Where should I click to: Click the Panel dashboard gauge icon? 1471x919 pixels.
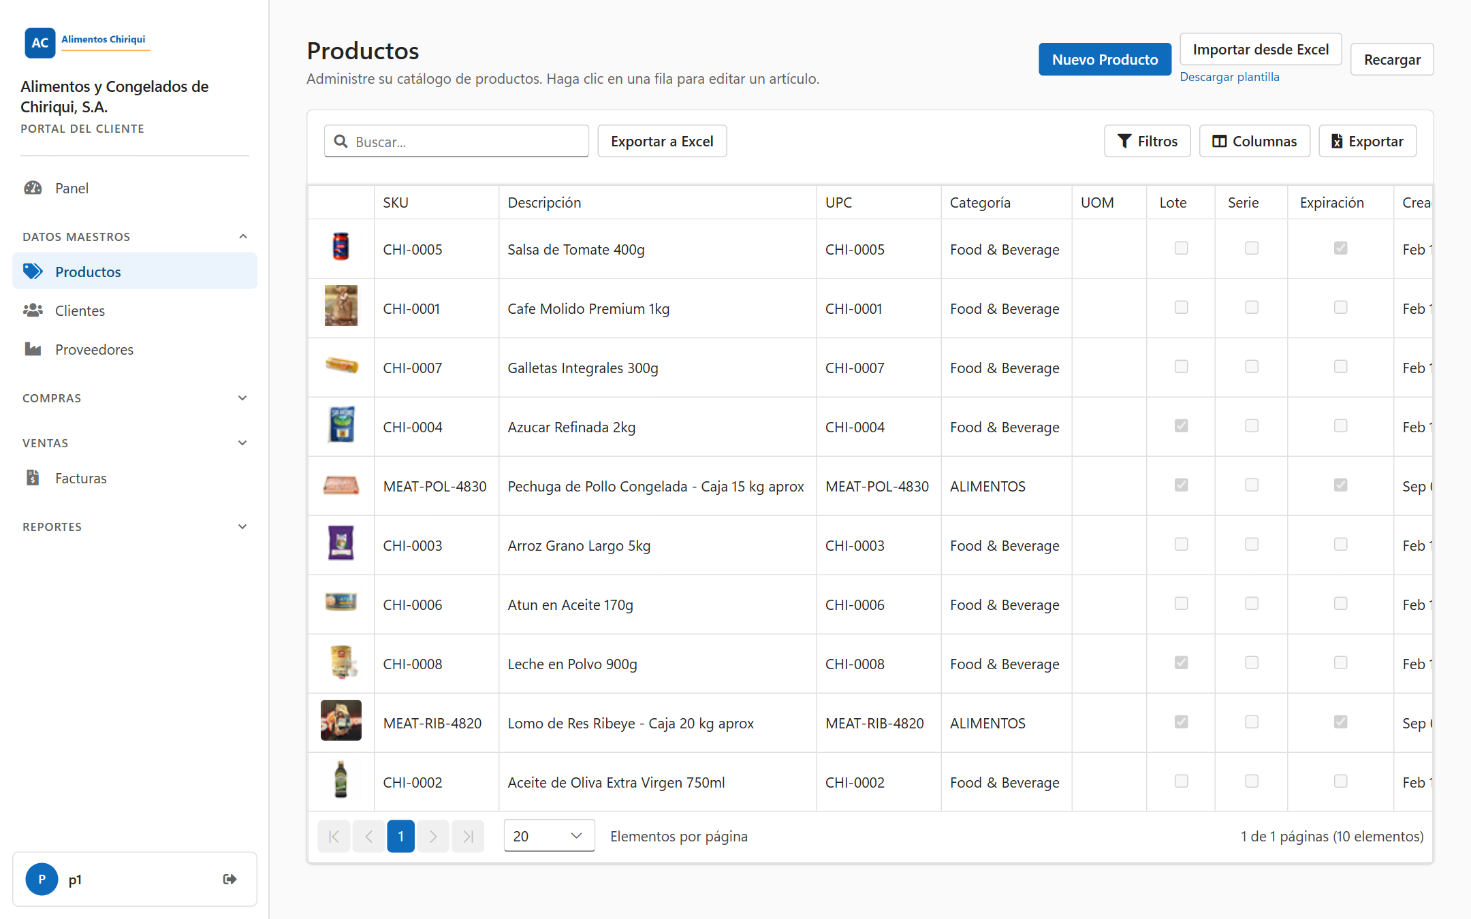pyautogui.click(x=33, y=188)
